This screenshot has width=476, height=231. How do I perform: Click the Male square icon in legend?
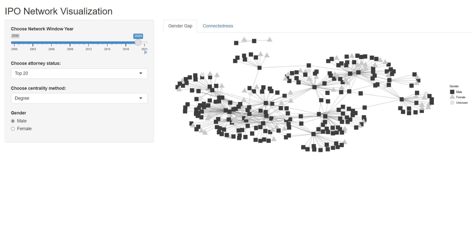(452, 92)
